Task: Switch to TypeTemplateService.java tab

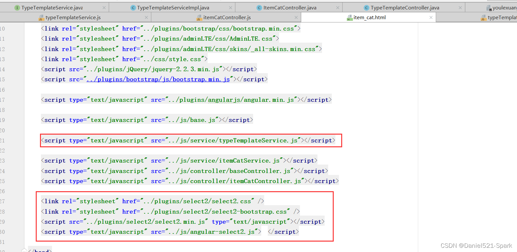Action: (52, 7)
